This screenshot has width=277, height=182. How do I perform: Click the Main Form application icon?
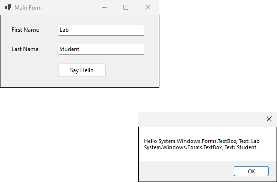[8, 7]
